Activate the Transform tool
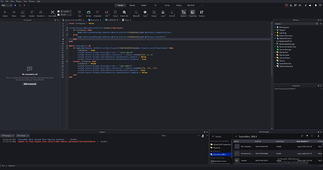 point(41,14)
